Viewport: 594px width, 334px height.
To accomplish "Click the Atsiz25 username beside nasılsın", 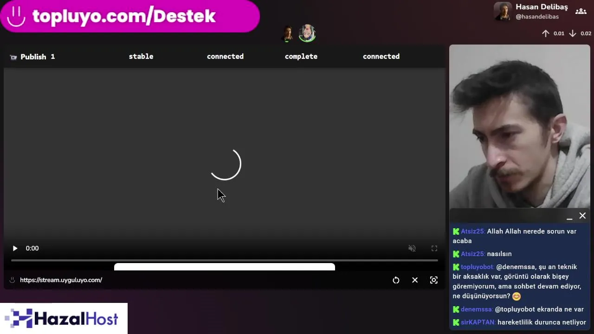I will coord(473,254).
